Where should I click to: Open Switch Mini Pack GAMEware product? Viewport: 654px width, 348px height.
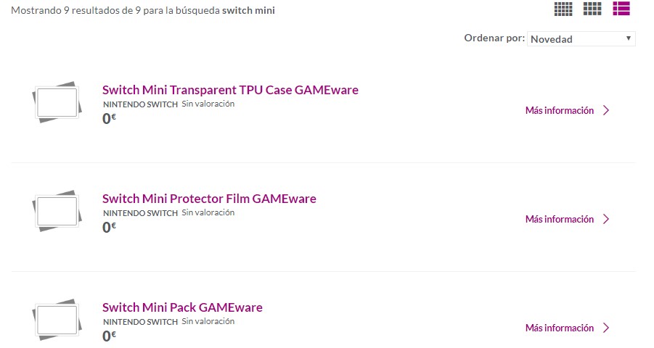[182, 307]
